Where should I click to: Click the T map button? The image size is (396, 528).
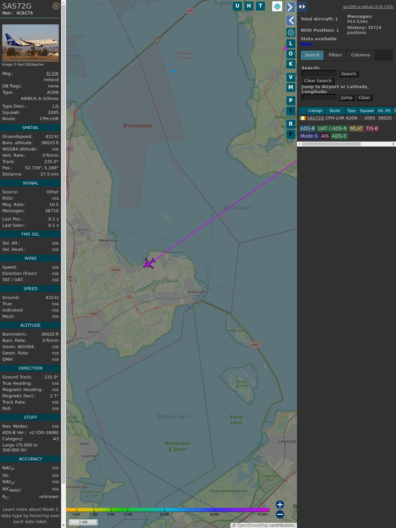click(x=261, y=6)
